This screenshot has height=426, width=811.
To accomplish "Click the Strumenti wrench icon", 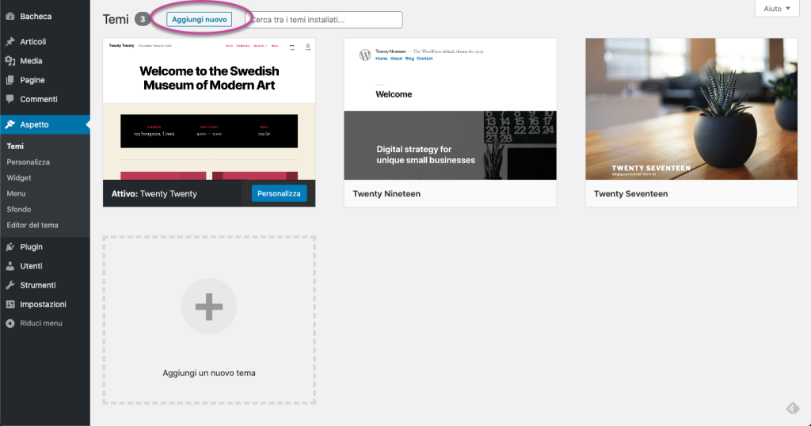I will [x=10, y=285].
